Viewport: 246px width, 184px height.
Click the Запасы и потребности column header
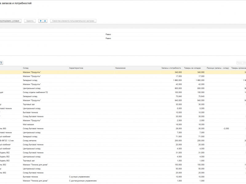(x=171, y=68)
